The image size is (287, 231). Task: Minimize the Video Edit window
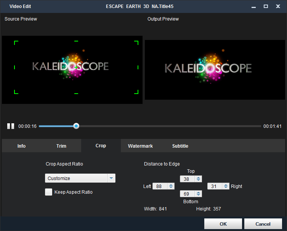click(x=253, y=6)
